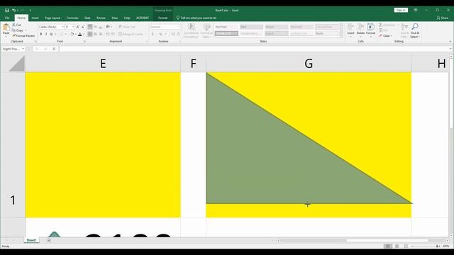Click the Copy button
454x255 pixels.
18,30
